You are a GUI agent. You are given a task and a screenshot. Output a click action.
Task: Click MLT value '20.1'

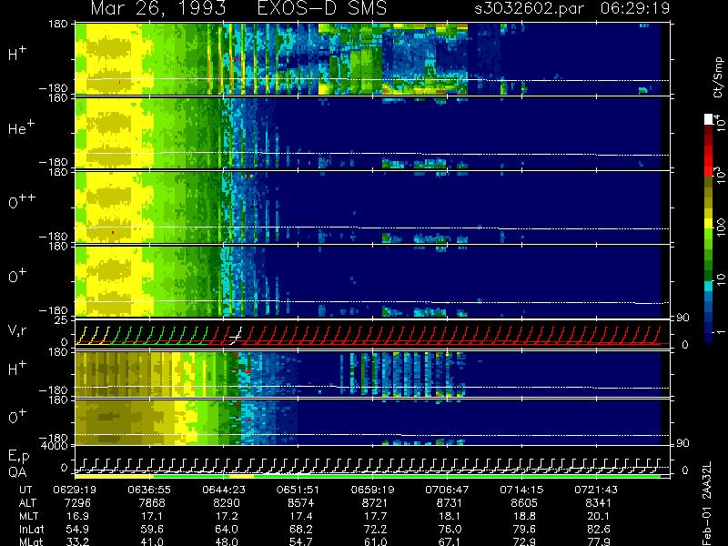(x=599, y=516)
